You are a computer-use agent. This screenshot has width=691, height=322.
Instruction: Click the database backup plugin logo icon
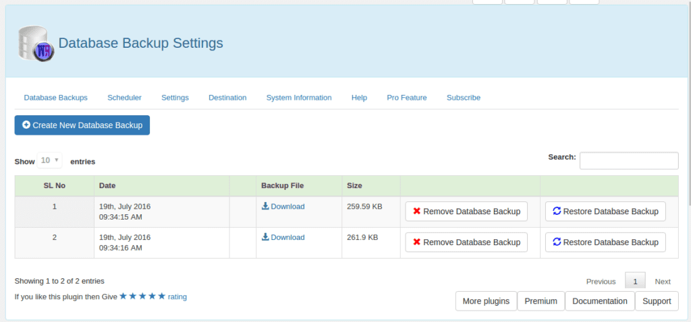click(34, 44)
